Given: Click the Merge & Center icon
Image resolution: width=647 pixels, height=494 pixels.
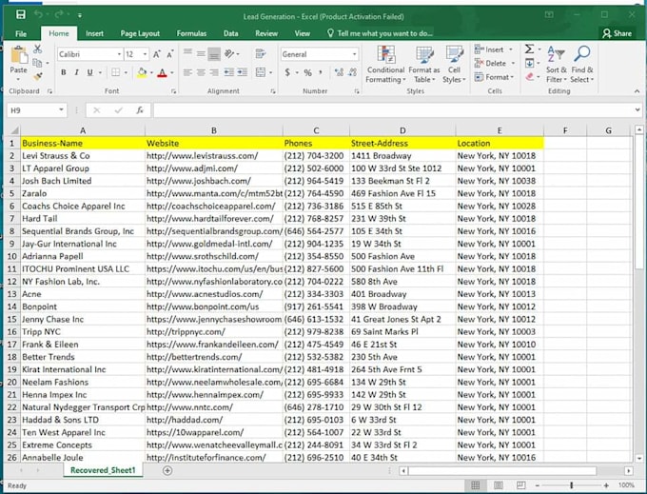Looking at the screenshot, I should click(261, 72).
